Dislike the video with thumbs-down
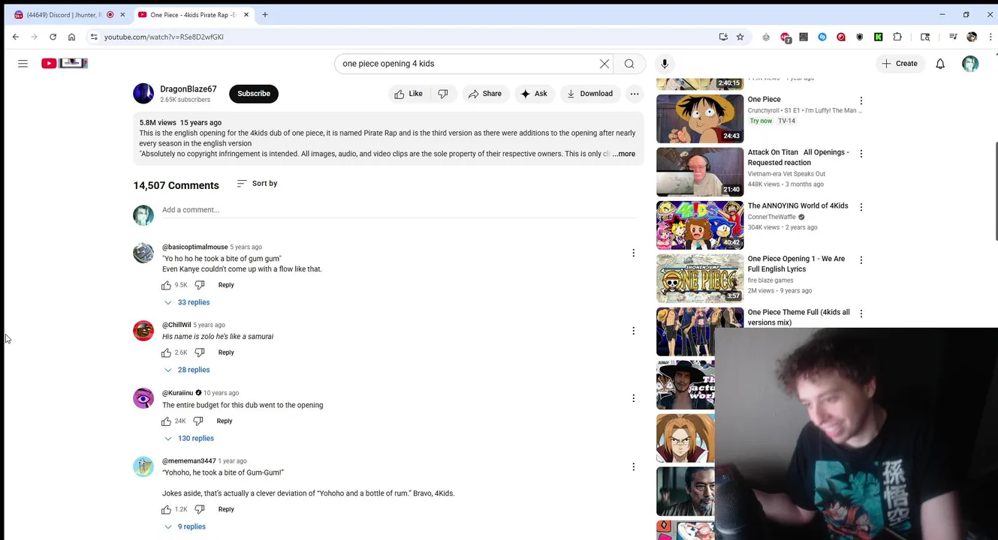Image resolution: width=998 pixels, height=540 pixels. (443, 94)
